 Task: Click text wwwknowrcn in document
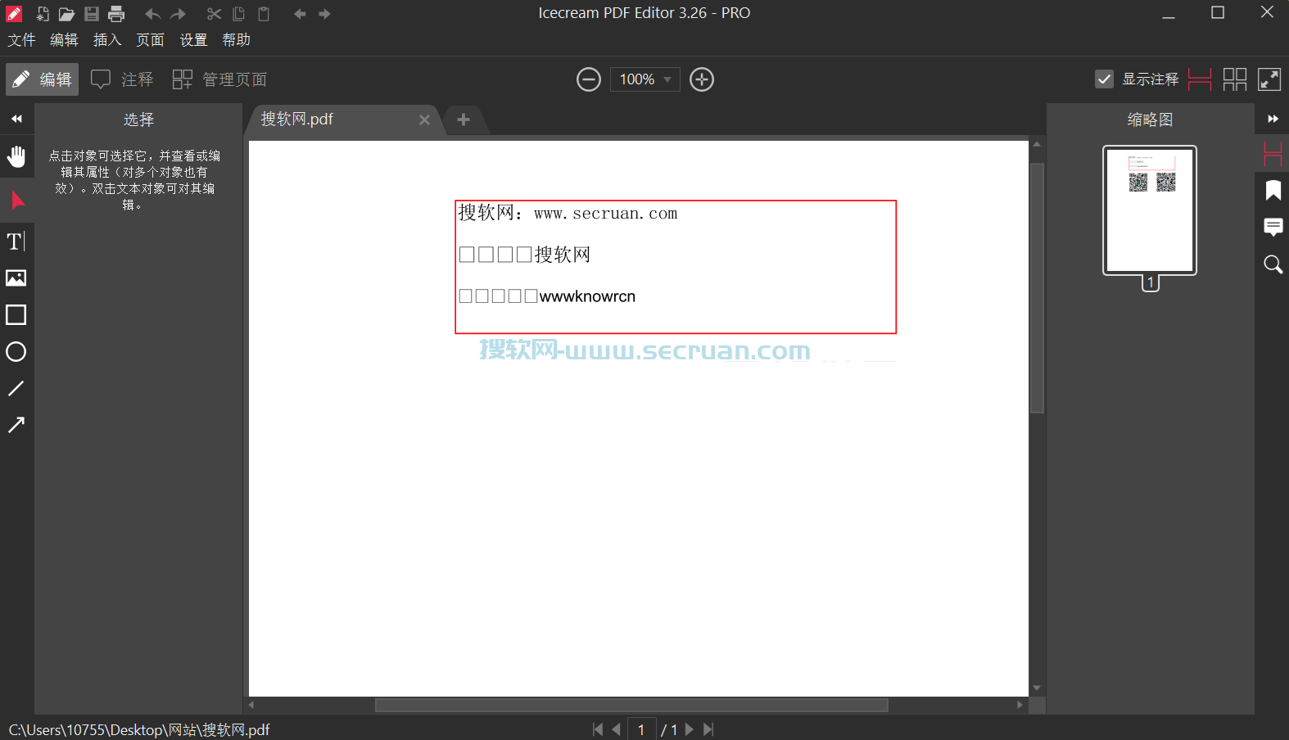pos(587,296)
